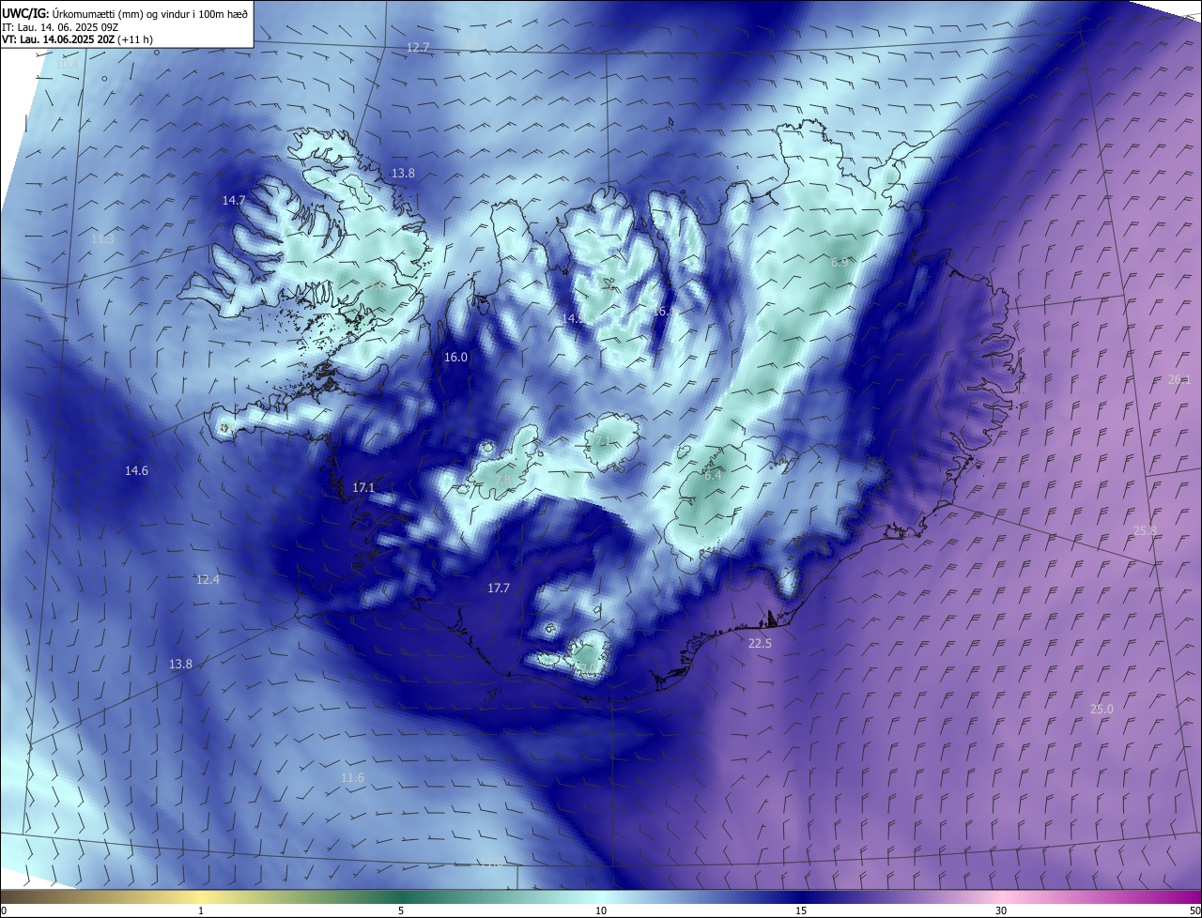1202x918 pixels.
Task: Click the 14.9 value label
Action: point(573,318)
